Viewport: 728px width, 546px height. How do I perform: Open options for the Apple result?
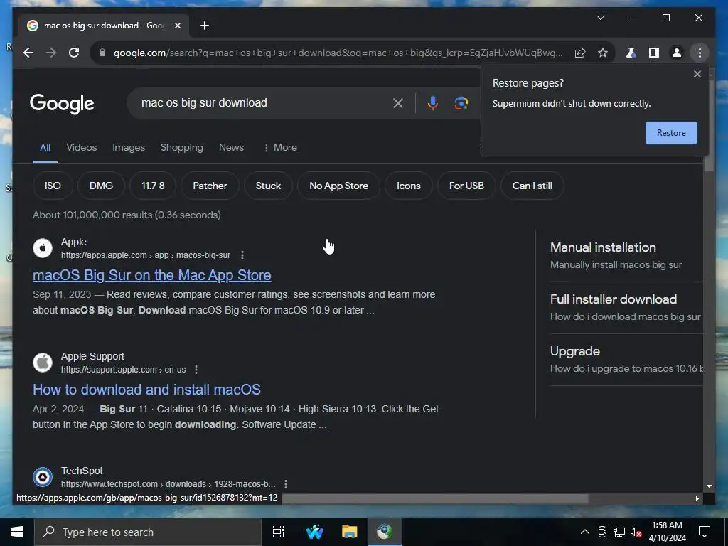point(242,255)
